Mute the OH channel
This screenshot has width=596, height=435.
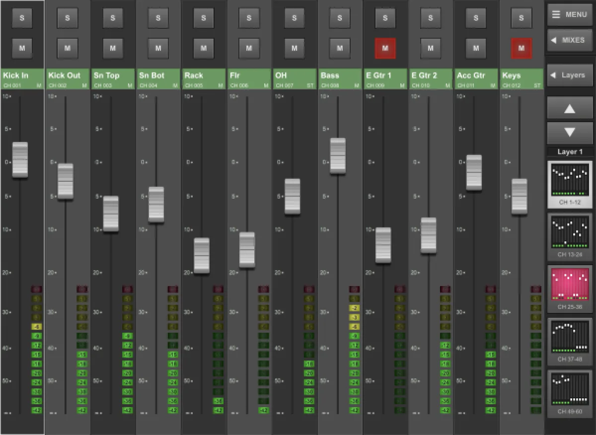pyautogui.click(x=295, y=48)
